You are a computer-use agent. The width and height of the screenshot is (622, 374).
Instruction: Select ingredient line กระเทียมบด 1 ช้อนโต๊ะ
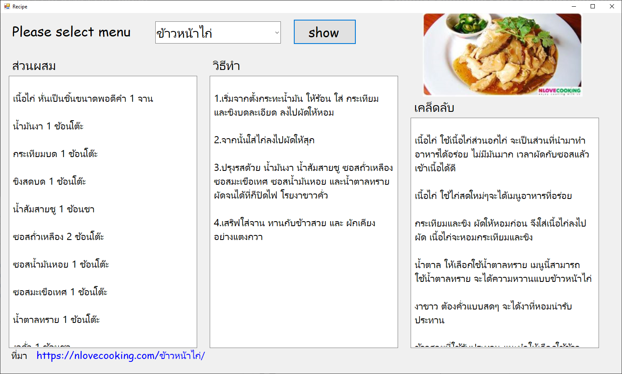[55, 154]
